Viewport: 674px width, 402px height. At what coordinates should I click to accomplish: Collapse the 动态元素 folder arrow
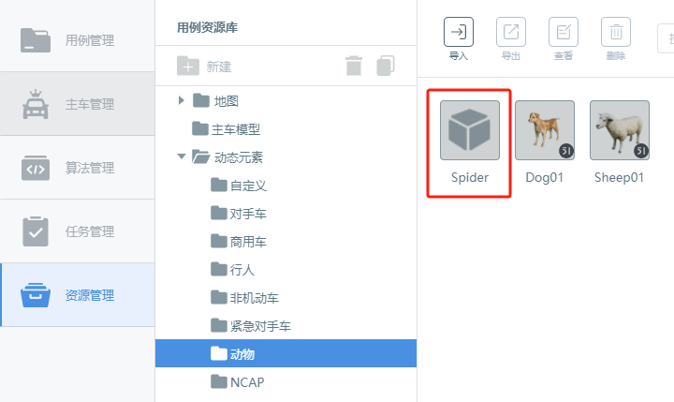tap(182, 156)
